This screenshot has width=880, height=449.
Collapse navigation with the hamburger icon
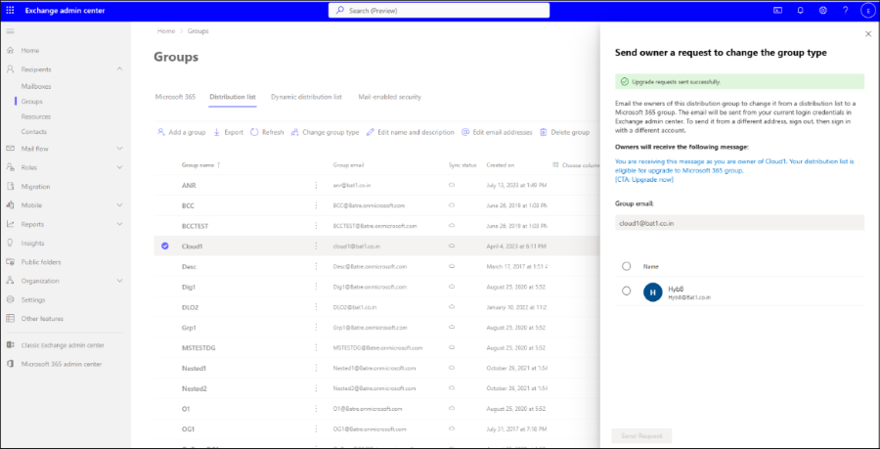10,31
